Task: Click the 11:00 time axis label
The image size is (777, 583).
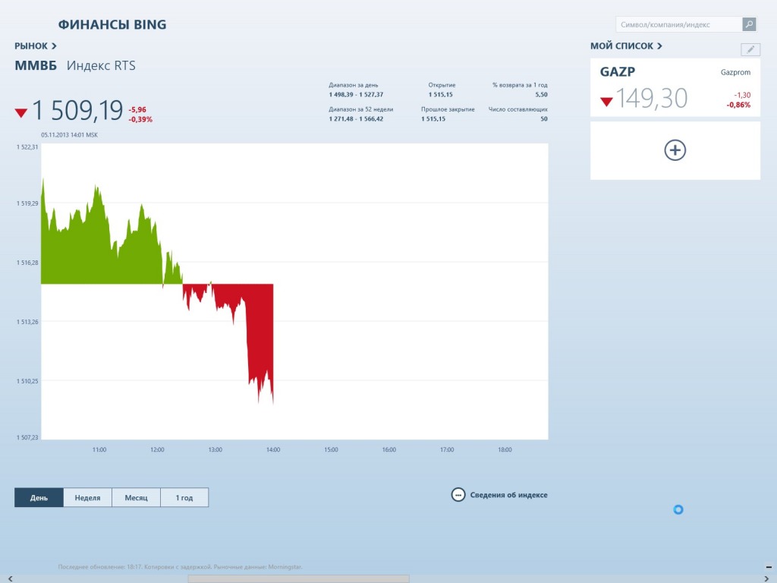Action: pyautogui.click(x=99, y=450)
